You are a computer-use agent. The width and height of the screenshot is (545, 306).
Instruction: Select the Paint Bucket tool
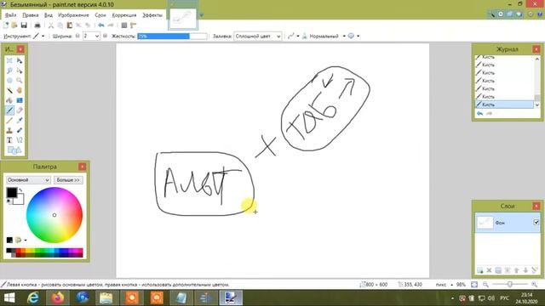click(x=9, y=100)
